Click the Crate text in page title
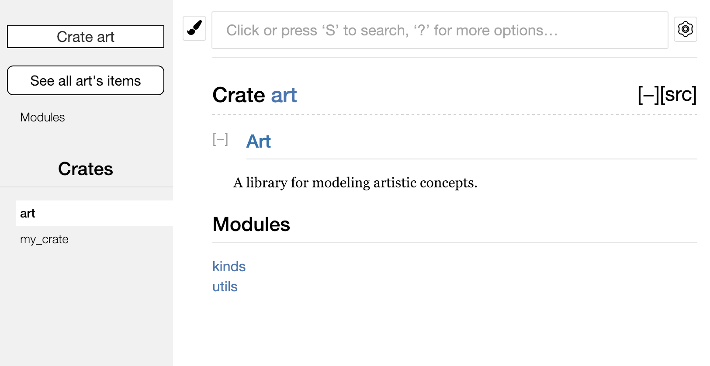 click(239, 95)
